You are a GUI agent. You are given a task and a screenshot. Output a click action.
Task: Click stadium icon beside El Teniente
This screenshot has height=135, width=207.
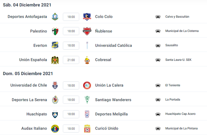pyautogui.click(x=158, y=85)
